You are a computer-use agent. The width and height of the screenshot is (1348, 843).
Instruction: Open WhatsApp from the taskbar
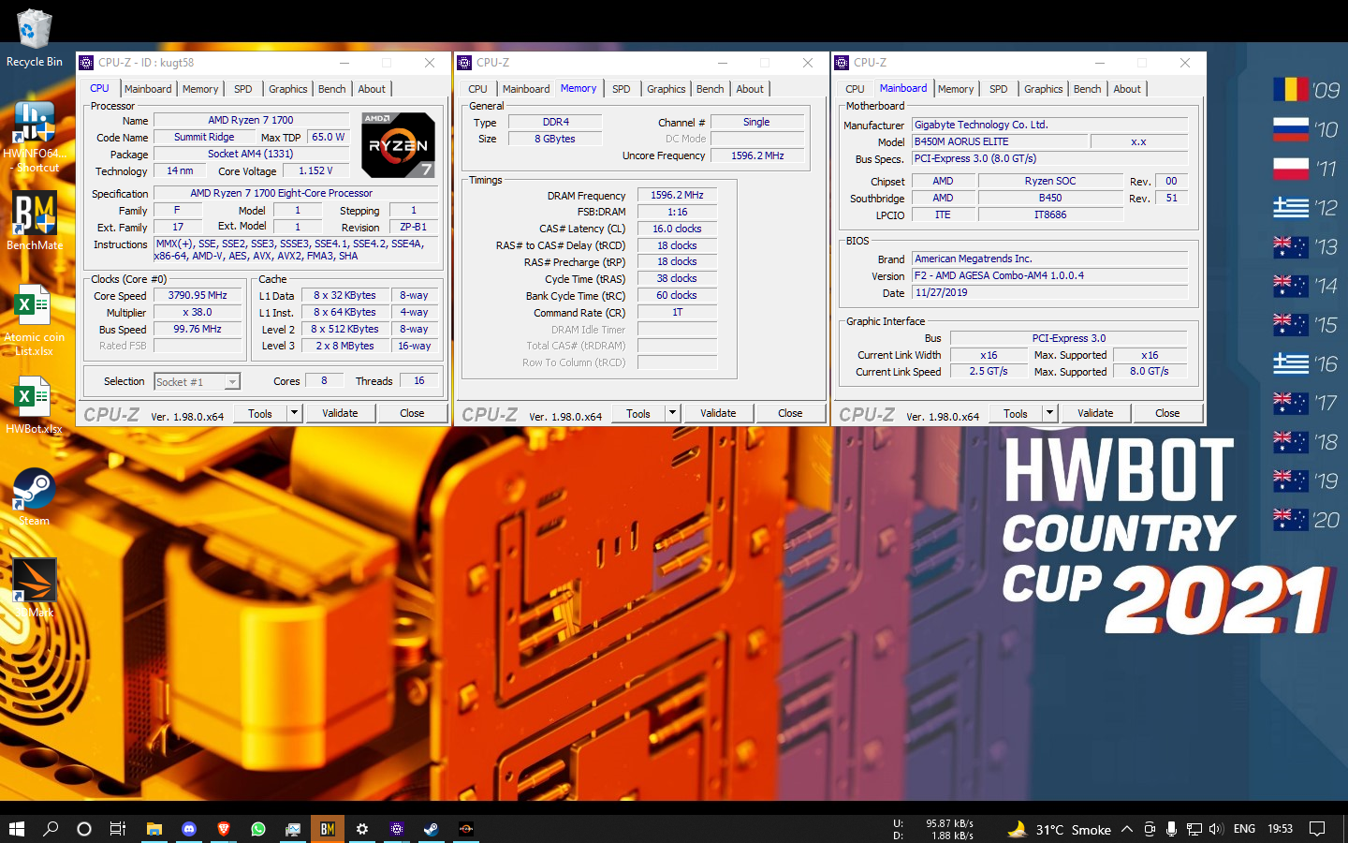tap(258, 829)
